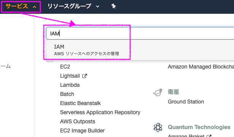
Task: Open the リソースグループ menu
Action: (69, 6)
